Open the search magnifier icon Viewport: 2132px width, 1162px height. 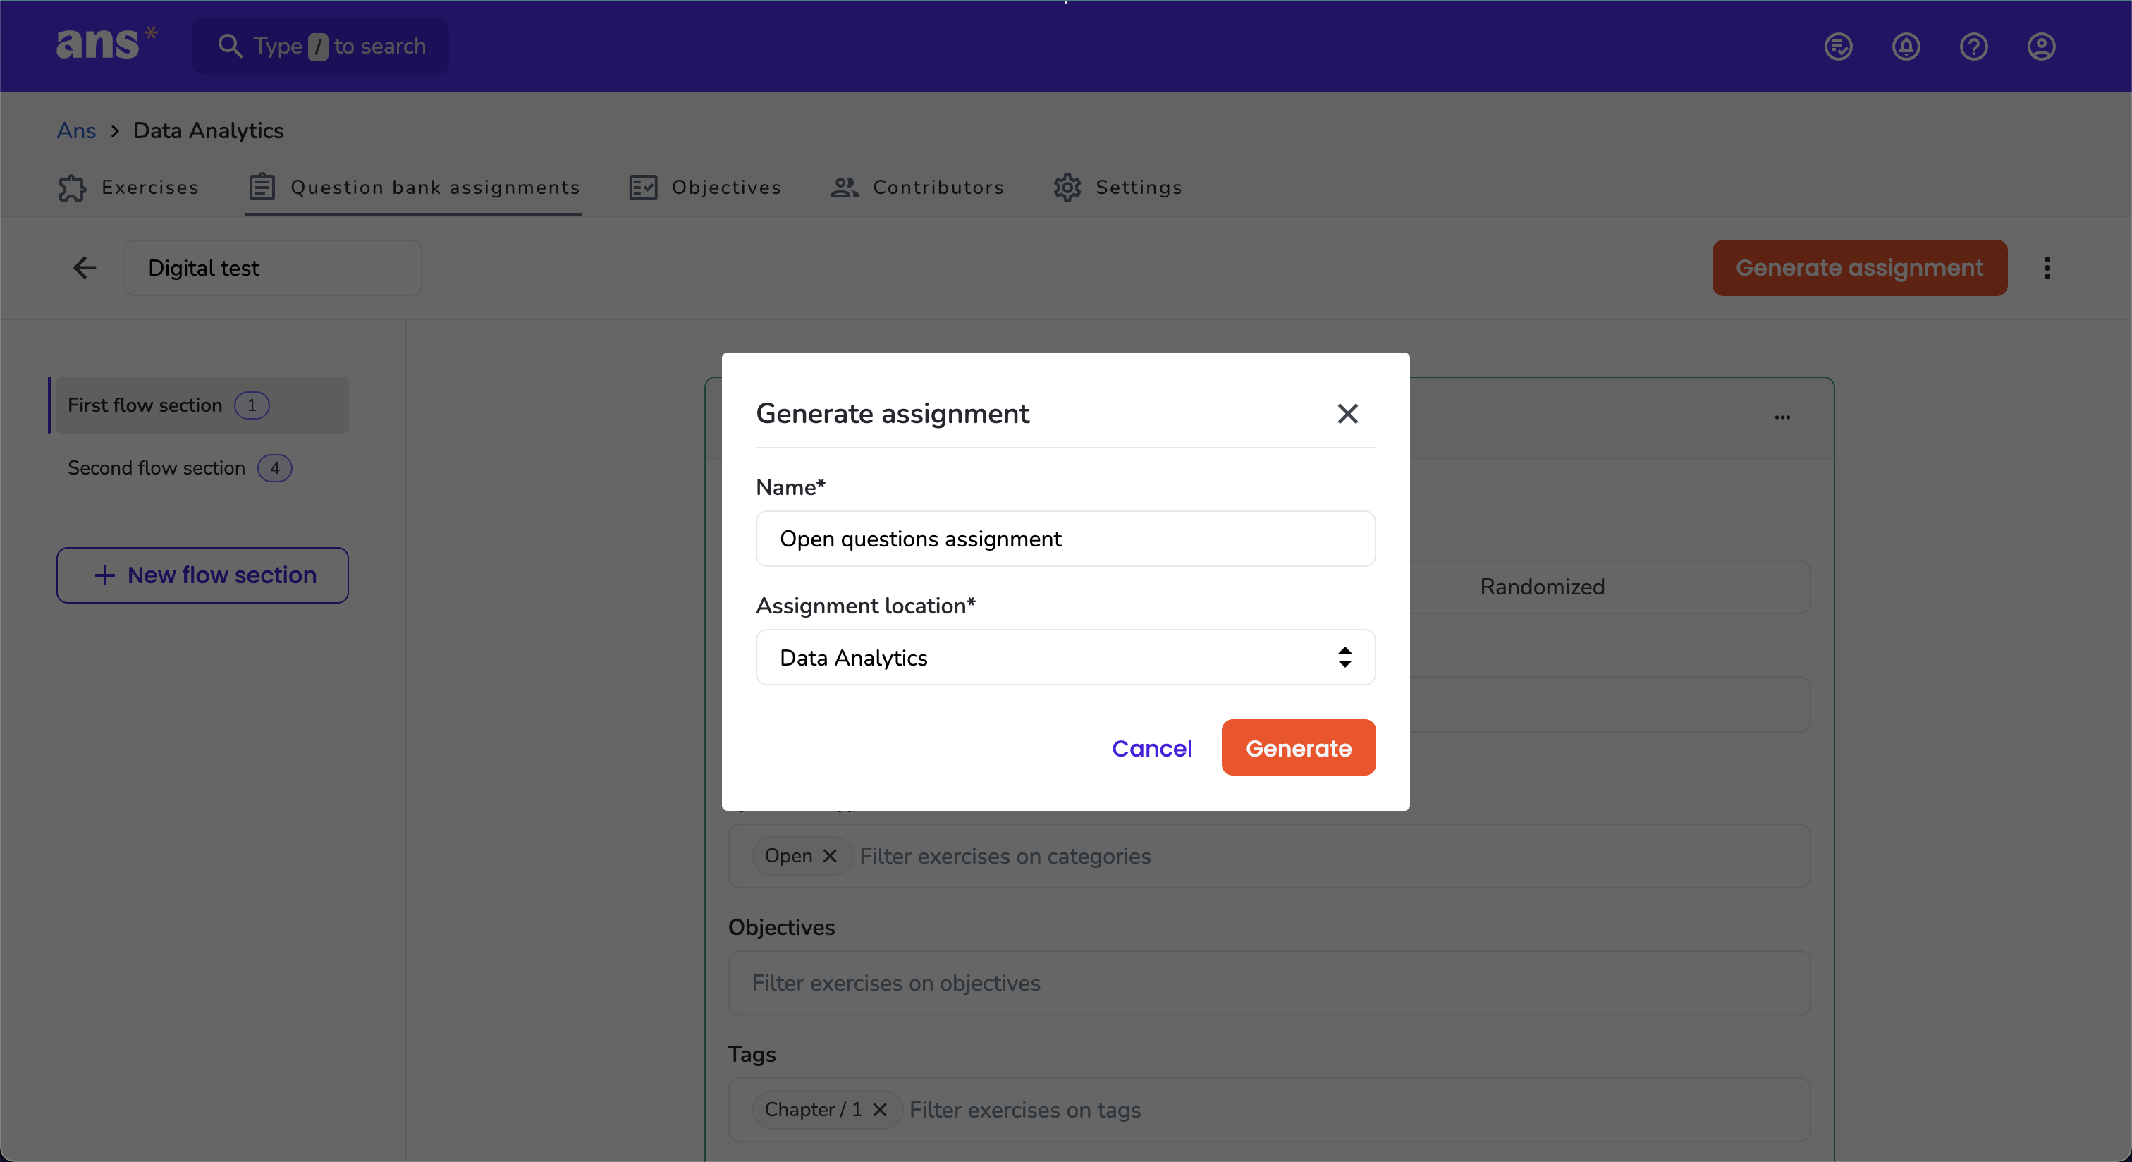point(230,47)
